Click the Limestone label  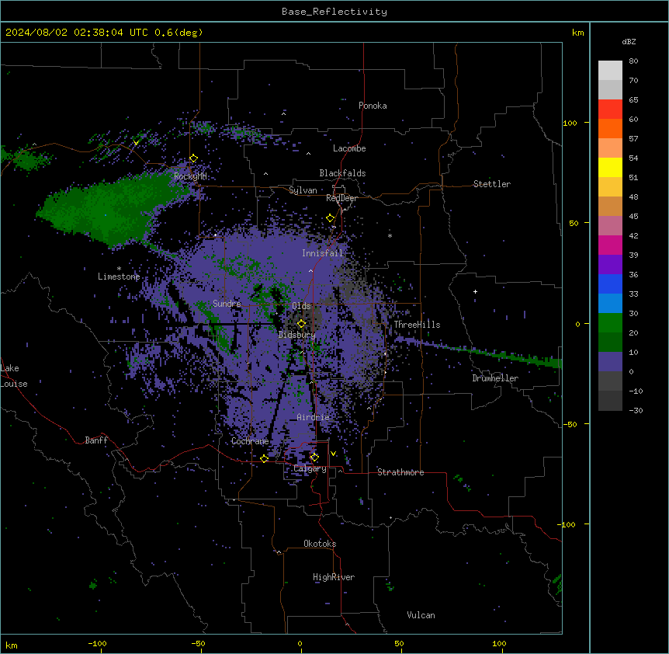click(x=119, y=277)
